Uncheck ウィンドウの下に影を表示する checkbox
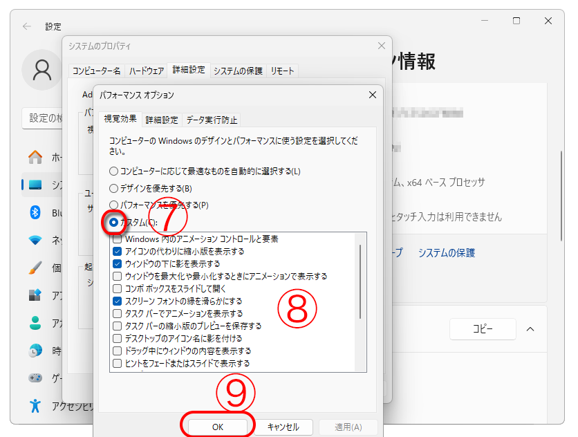 (117, 263)
